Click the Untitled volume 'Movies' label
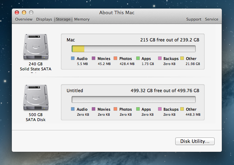This screenshot has height=165, width=234. [104, 109]
